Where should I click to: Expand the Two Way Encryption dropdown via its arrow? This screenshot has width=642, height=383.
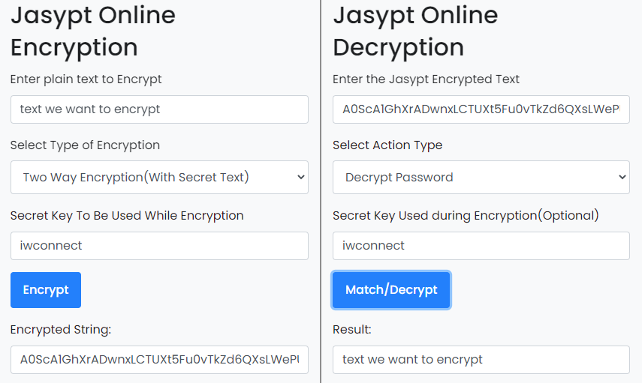pos(301,177)
